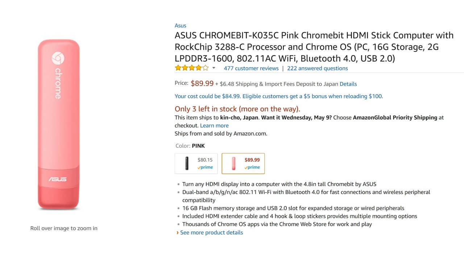
Task: Click the orange chevron before See more
Action: pos(177,232)
